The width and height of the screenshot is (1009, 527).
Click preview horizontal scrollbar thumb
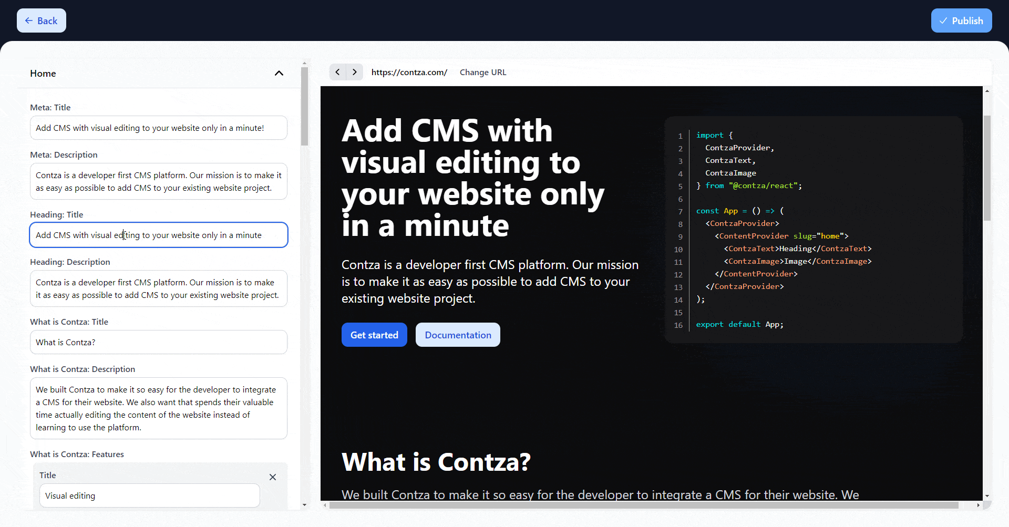[x=644, y=505]
